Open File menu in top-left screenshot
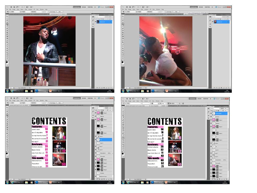The image size is (257, 193). point(7,9)
